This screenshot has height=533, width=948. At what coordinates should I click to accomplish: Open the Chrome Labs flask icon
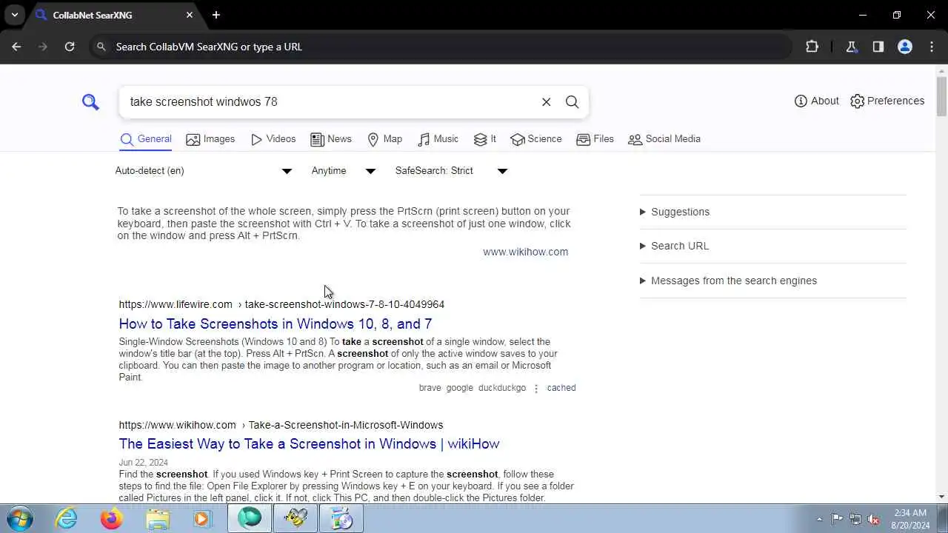(852, 47)
